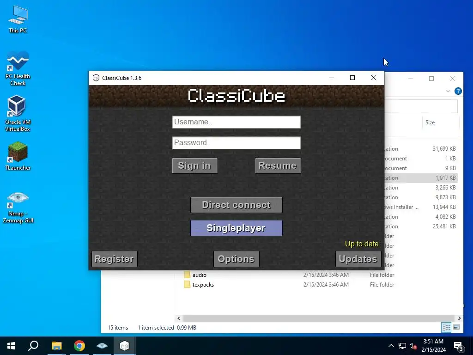This screenshot has height=355, width=473.
Task: Select the 9,873 KB file row
Action: pyautogui.click(x=421, y=197)
